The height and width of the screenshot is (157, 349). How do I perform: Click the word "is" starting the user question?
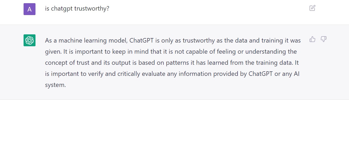tap(47, 9)
